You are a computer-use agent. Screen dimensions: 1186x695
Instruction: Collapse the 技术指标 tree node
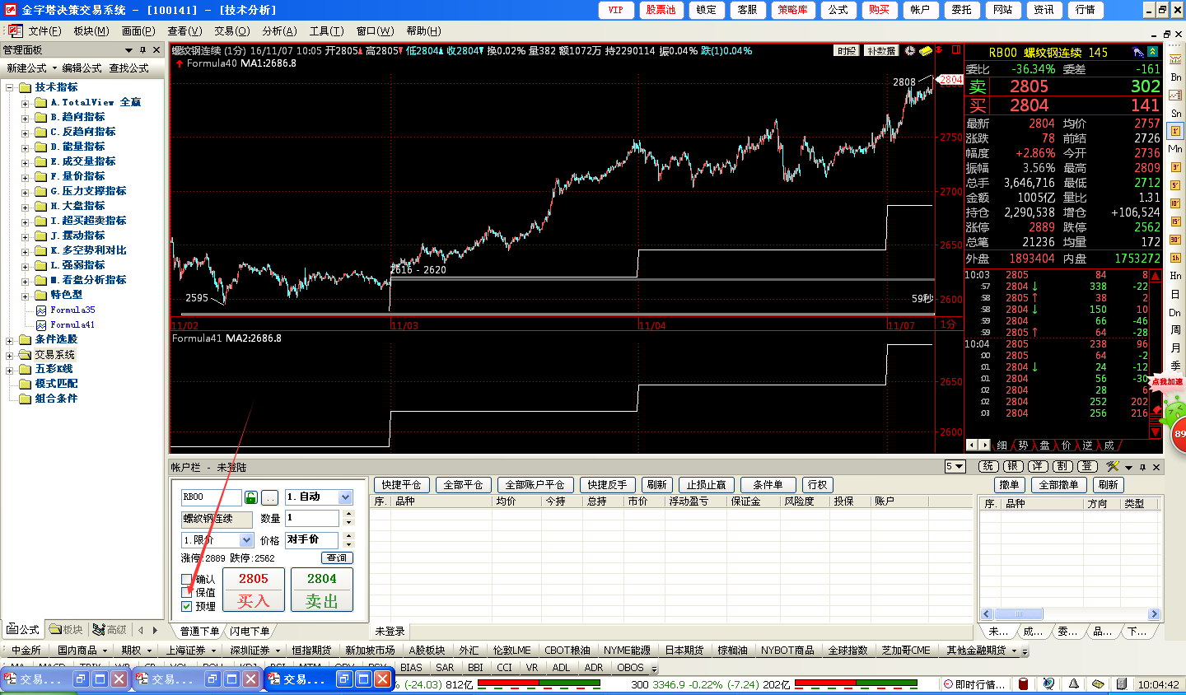[x=10, y=88]
